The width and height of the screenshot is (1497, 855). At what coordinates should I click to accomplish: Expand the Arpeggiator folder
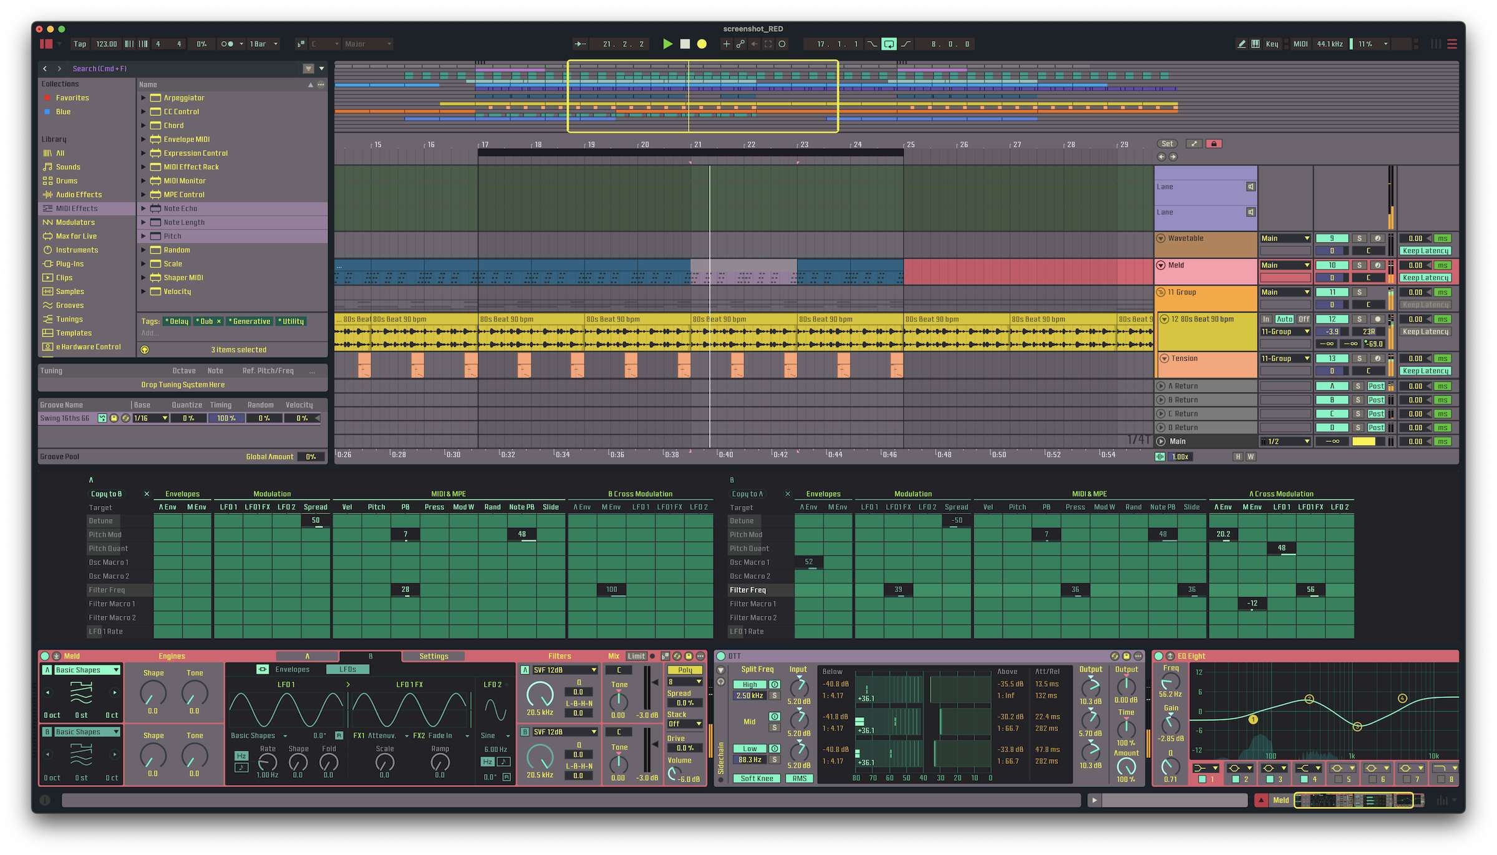143,98
